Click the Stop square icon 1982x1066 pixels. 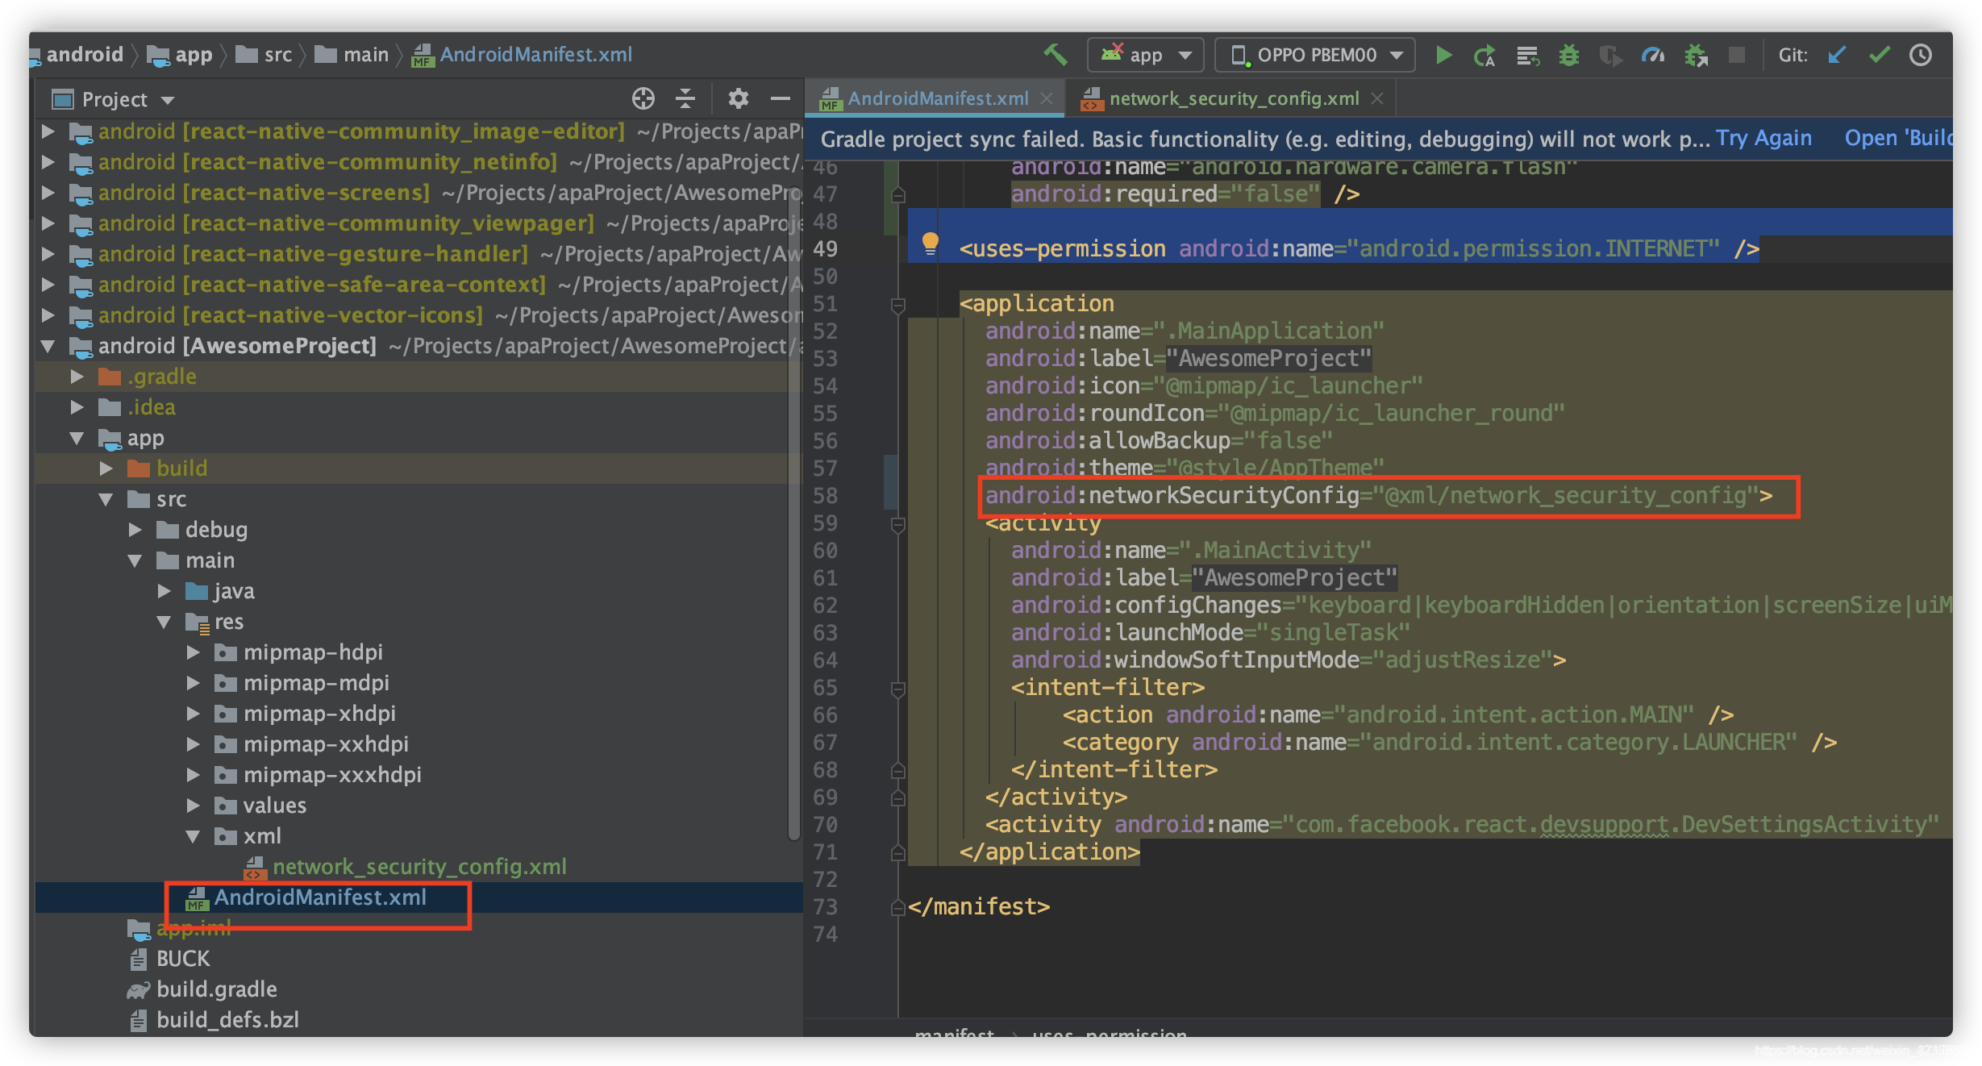click(1737, 55)
